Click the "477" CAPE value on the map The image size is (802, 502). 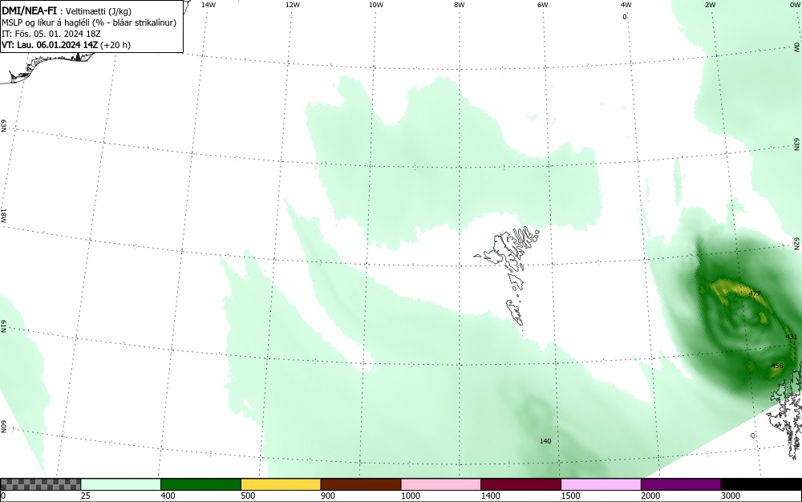[x=755, y=294]
